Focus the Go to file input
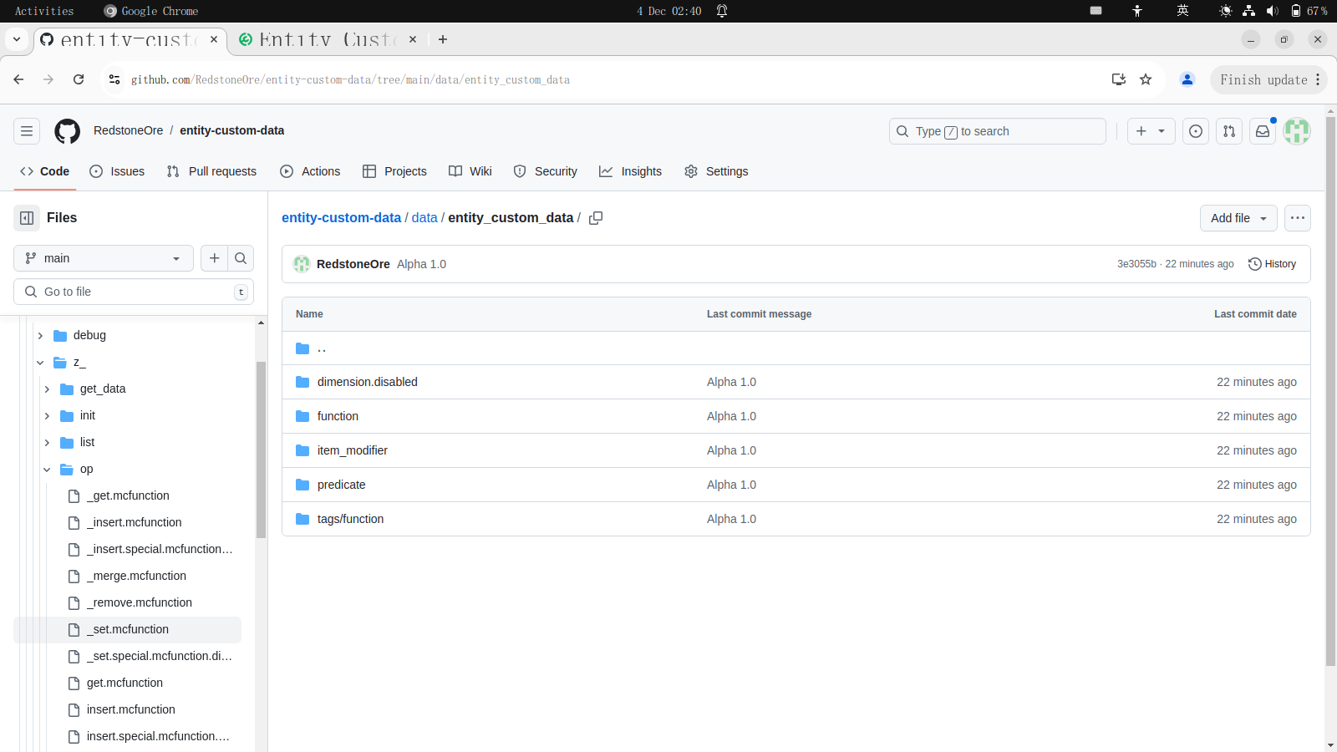This screenshot has height=752, width=1337. (134, 292)
